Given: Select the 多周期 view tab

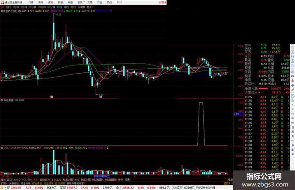Looking at the screenshot, I should [x=81, y=7].
